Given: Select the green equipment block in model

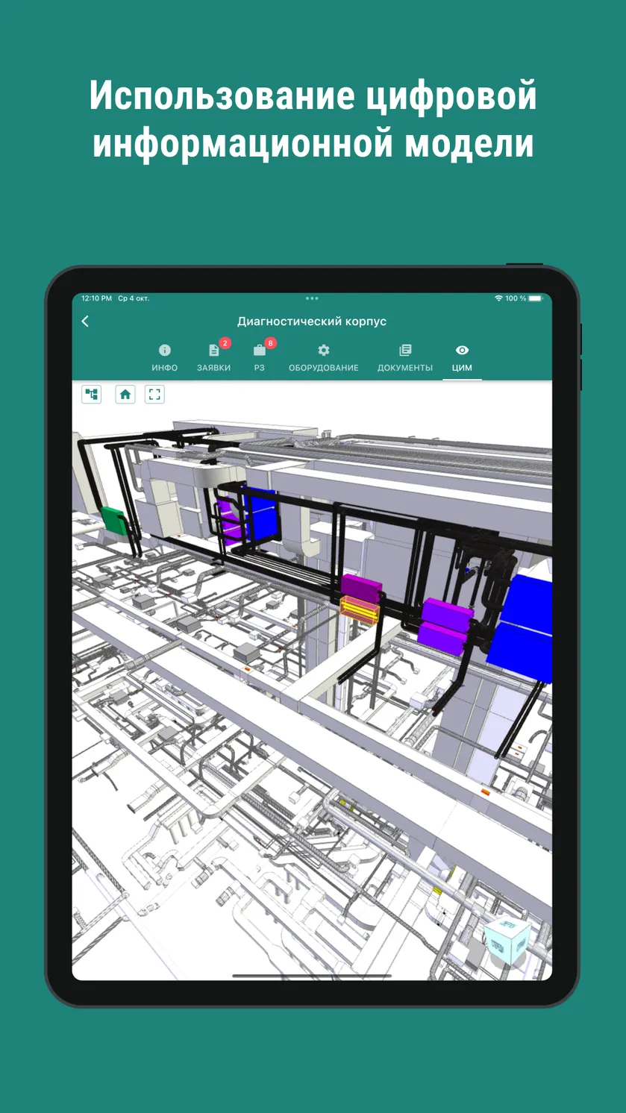Looking at the screenshot, I should (114, 520).
